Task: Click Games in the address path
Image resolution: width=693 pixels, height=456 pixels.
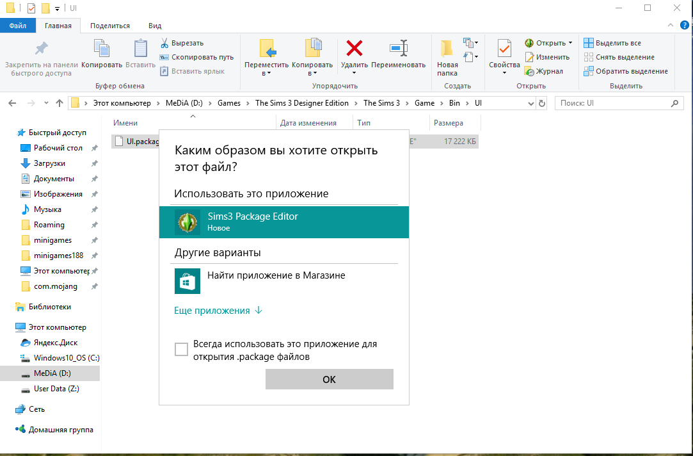Action: click(x=229, y=103)
